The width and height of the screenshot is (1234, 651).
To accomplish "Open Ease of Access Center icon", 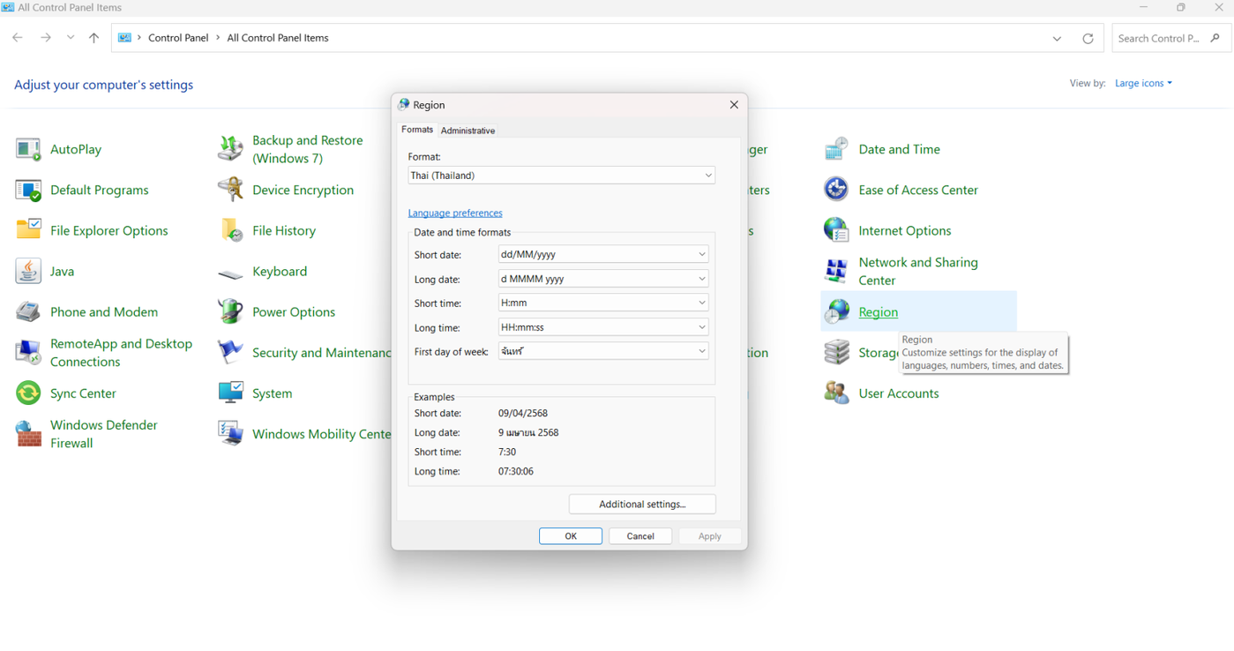I will (836, 190).
